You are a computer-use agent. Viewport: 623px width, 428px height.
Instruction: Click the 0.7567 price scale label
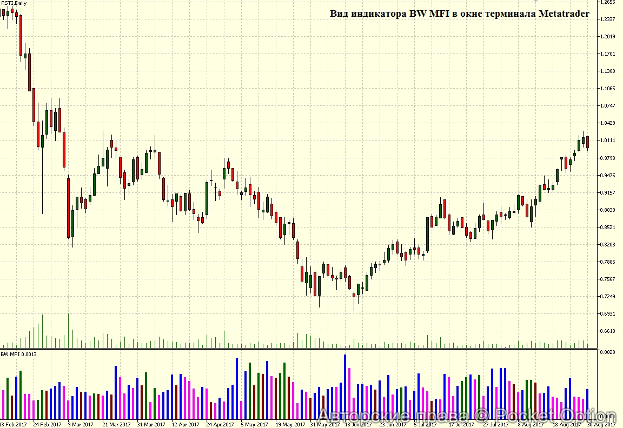click(x=608, y=279)
